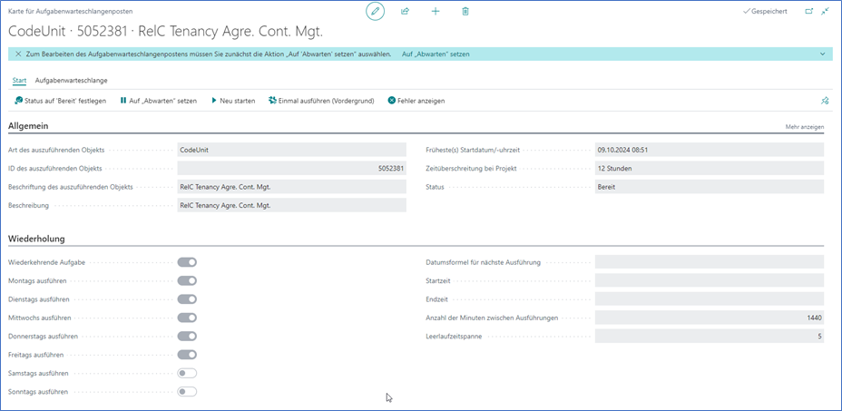Toggle Wiederkehrende Aufgabe switch
This screenshot has width=842, height=411.
[x=187, y=262]
